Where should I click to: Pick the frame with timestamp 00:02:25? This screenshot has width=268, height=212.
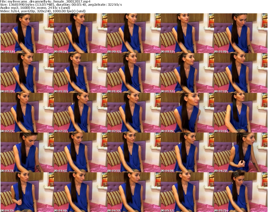pyautogui.click(x=27, y=113)
